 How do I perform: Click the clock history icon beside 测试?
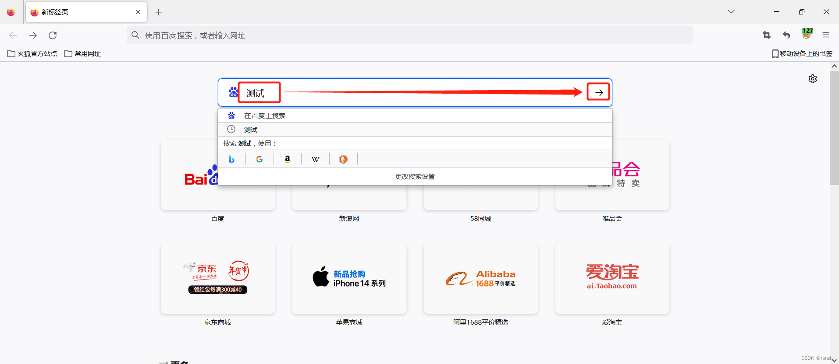click(231, 129)
